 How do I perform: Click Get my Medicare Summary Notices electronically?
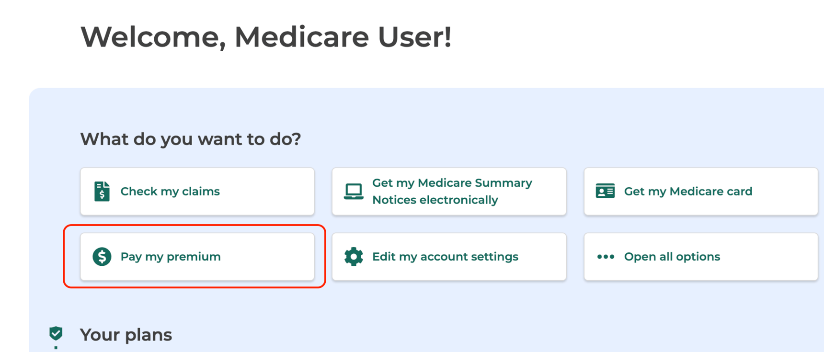point(449,191)
